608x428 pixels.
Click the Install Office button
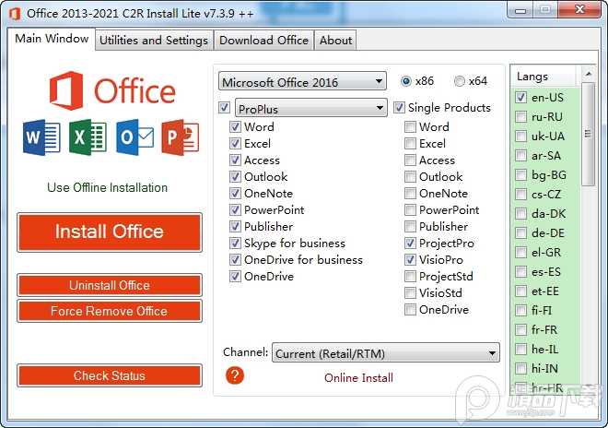[110, 232]
